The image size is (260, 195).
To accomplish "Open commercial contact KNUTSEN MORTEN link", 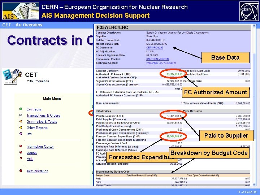I will [x=157, y=59].
